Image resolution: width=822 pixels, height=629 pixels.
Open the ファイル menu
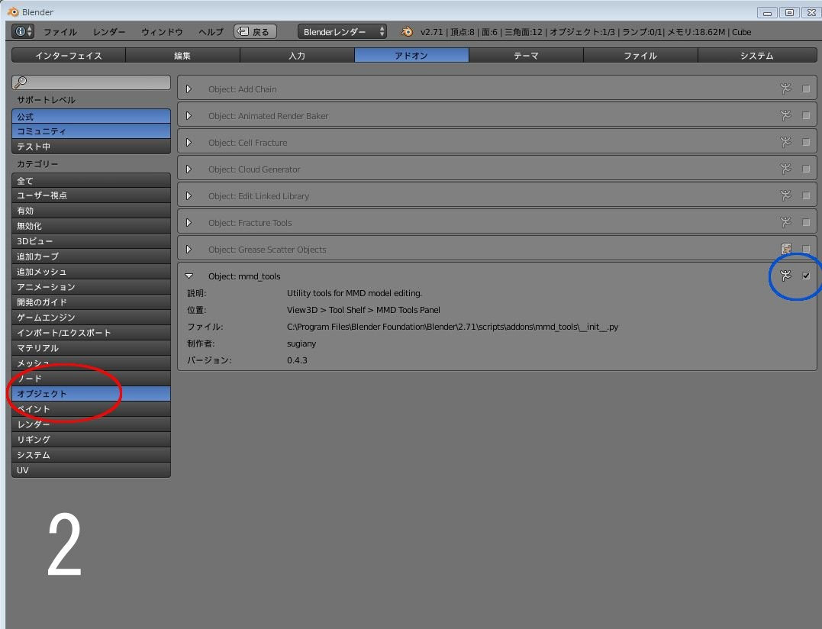(x=60, y=32)
